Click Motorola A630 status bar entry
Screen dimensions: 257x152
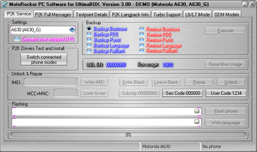(170, 146)
